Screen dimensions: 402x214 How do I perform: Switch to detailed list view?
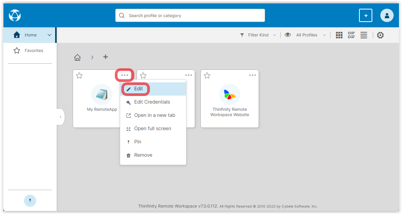(351, 35)
